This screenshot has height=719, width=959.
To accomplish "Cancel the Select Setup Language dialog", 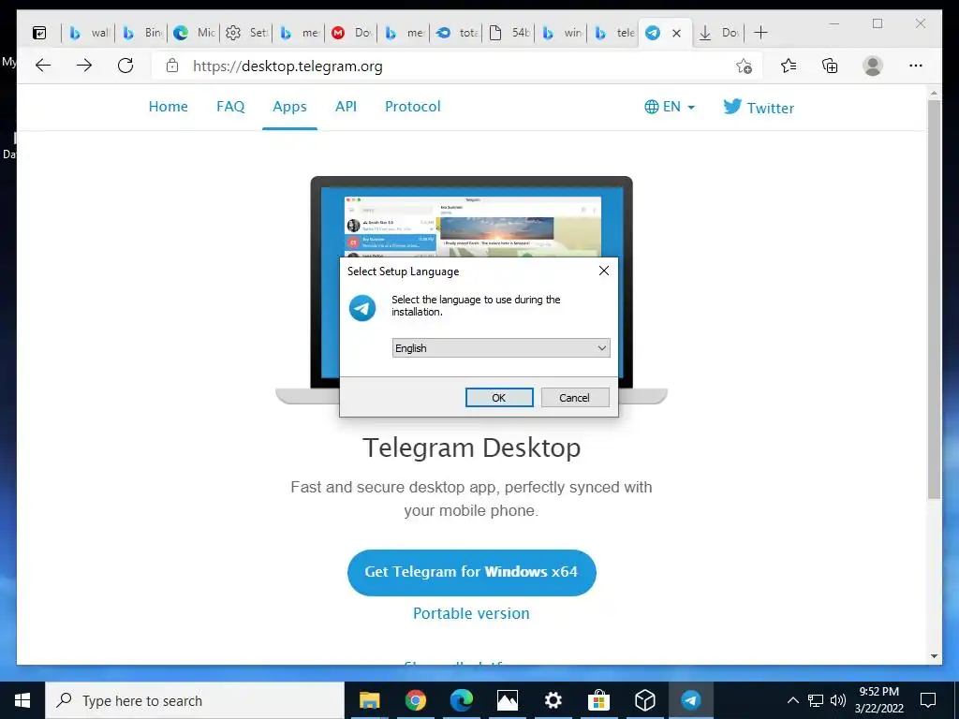I will click(x=575, y=397).
